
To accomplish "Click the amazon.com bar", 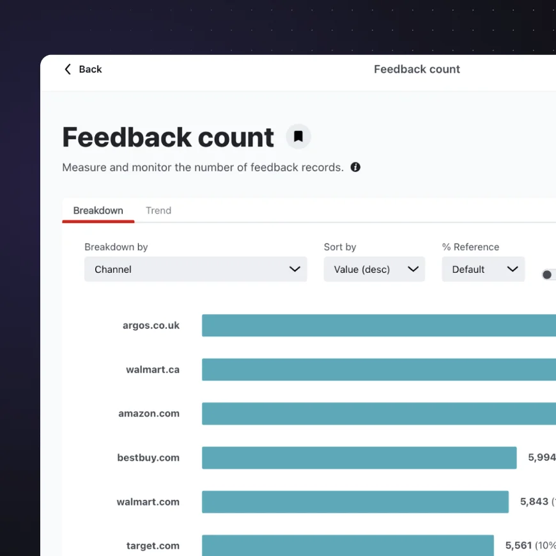I will pos(379,413).
